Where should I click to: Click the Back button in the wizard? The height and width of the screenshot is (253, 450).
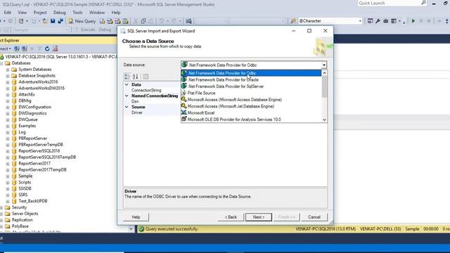(231, 217)
